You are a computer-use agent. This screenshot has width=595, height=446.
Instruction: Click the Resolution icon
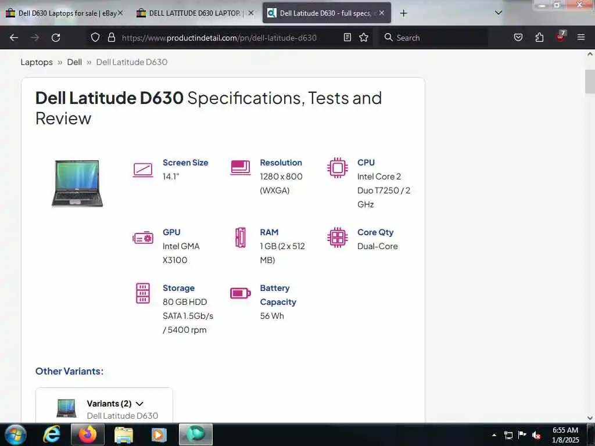241,167
